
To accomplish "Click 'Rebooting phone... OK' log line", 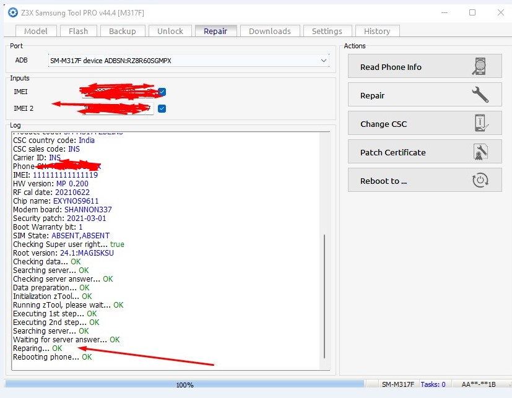I will click(x=53, y=357).
